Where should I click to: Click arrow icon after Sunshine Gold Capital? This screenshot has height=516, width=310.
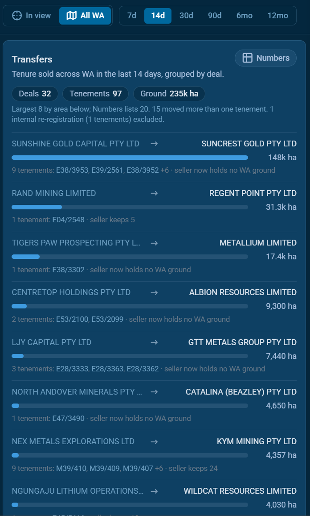click(x=154, y=144)
